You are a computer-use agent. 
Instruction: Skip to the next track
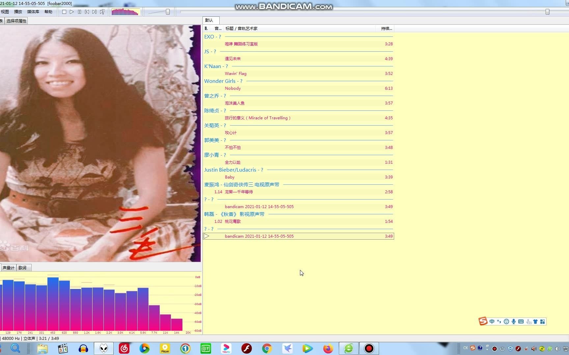pos(95,12)
